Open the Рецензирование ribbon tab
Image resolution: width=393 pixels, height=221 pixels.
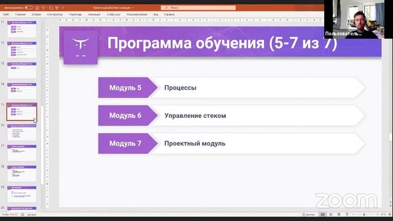(x=137, y=15)
